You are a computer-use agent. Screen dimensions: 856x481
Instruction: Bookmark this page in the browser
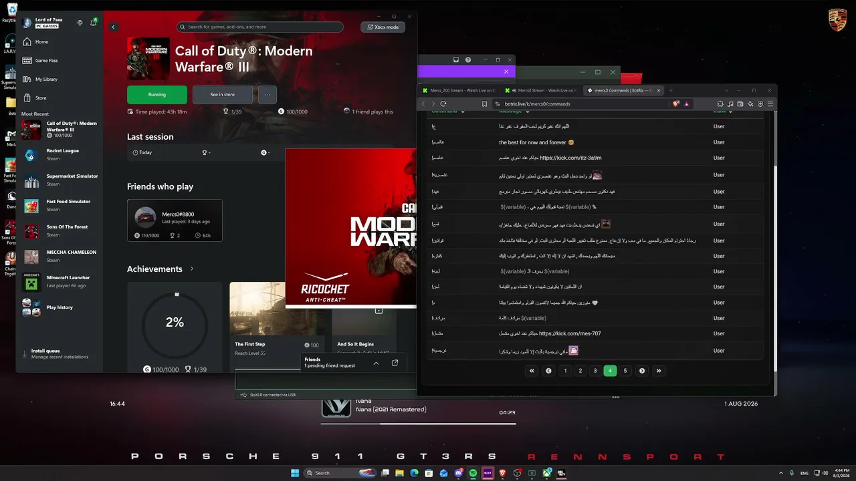(484, 104)
